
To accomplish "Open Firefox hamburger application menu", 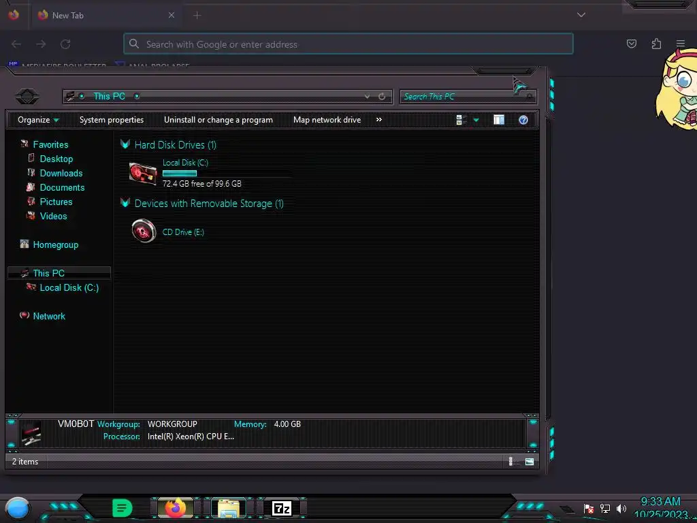I will tap(681, 44).
